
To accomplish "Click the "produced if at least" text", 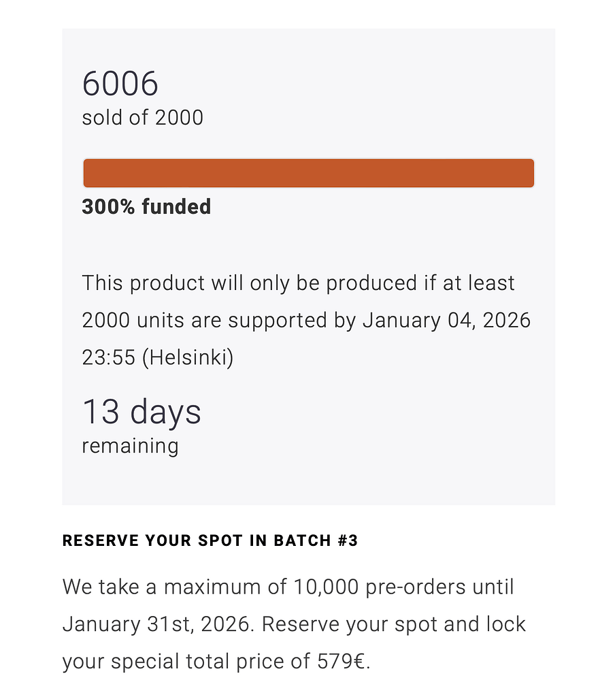I will coord(414,283).
